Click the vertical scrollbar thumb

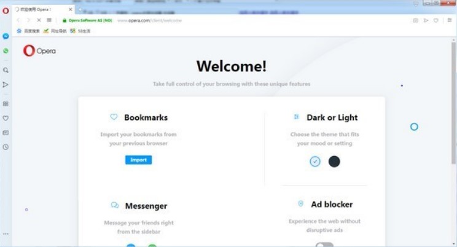point(453,103)
